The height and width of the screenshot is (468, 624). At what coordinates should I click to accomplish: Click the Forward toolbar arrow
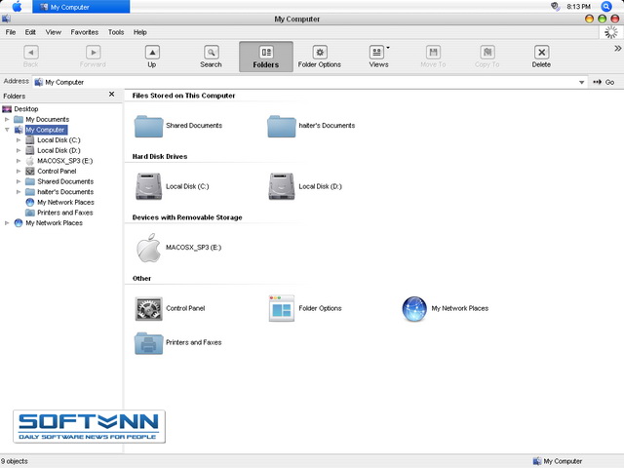pos(94,52)
